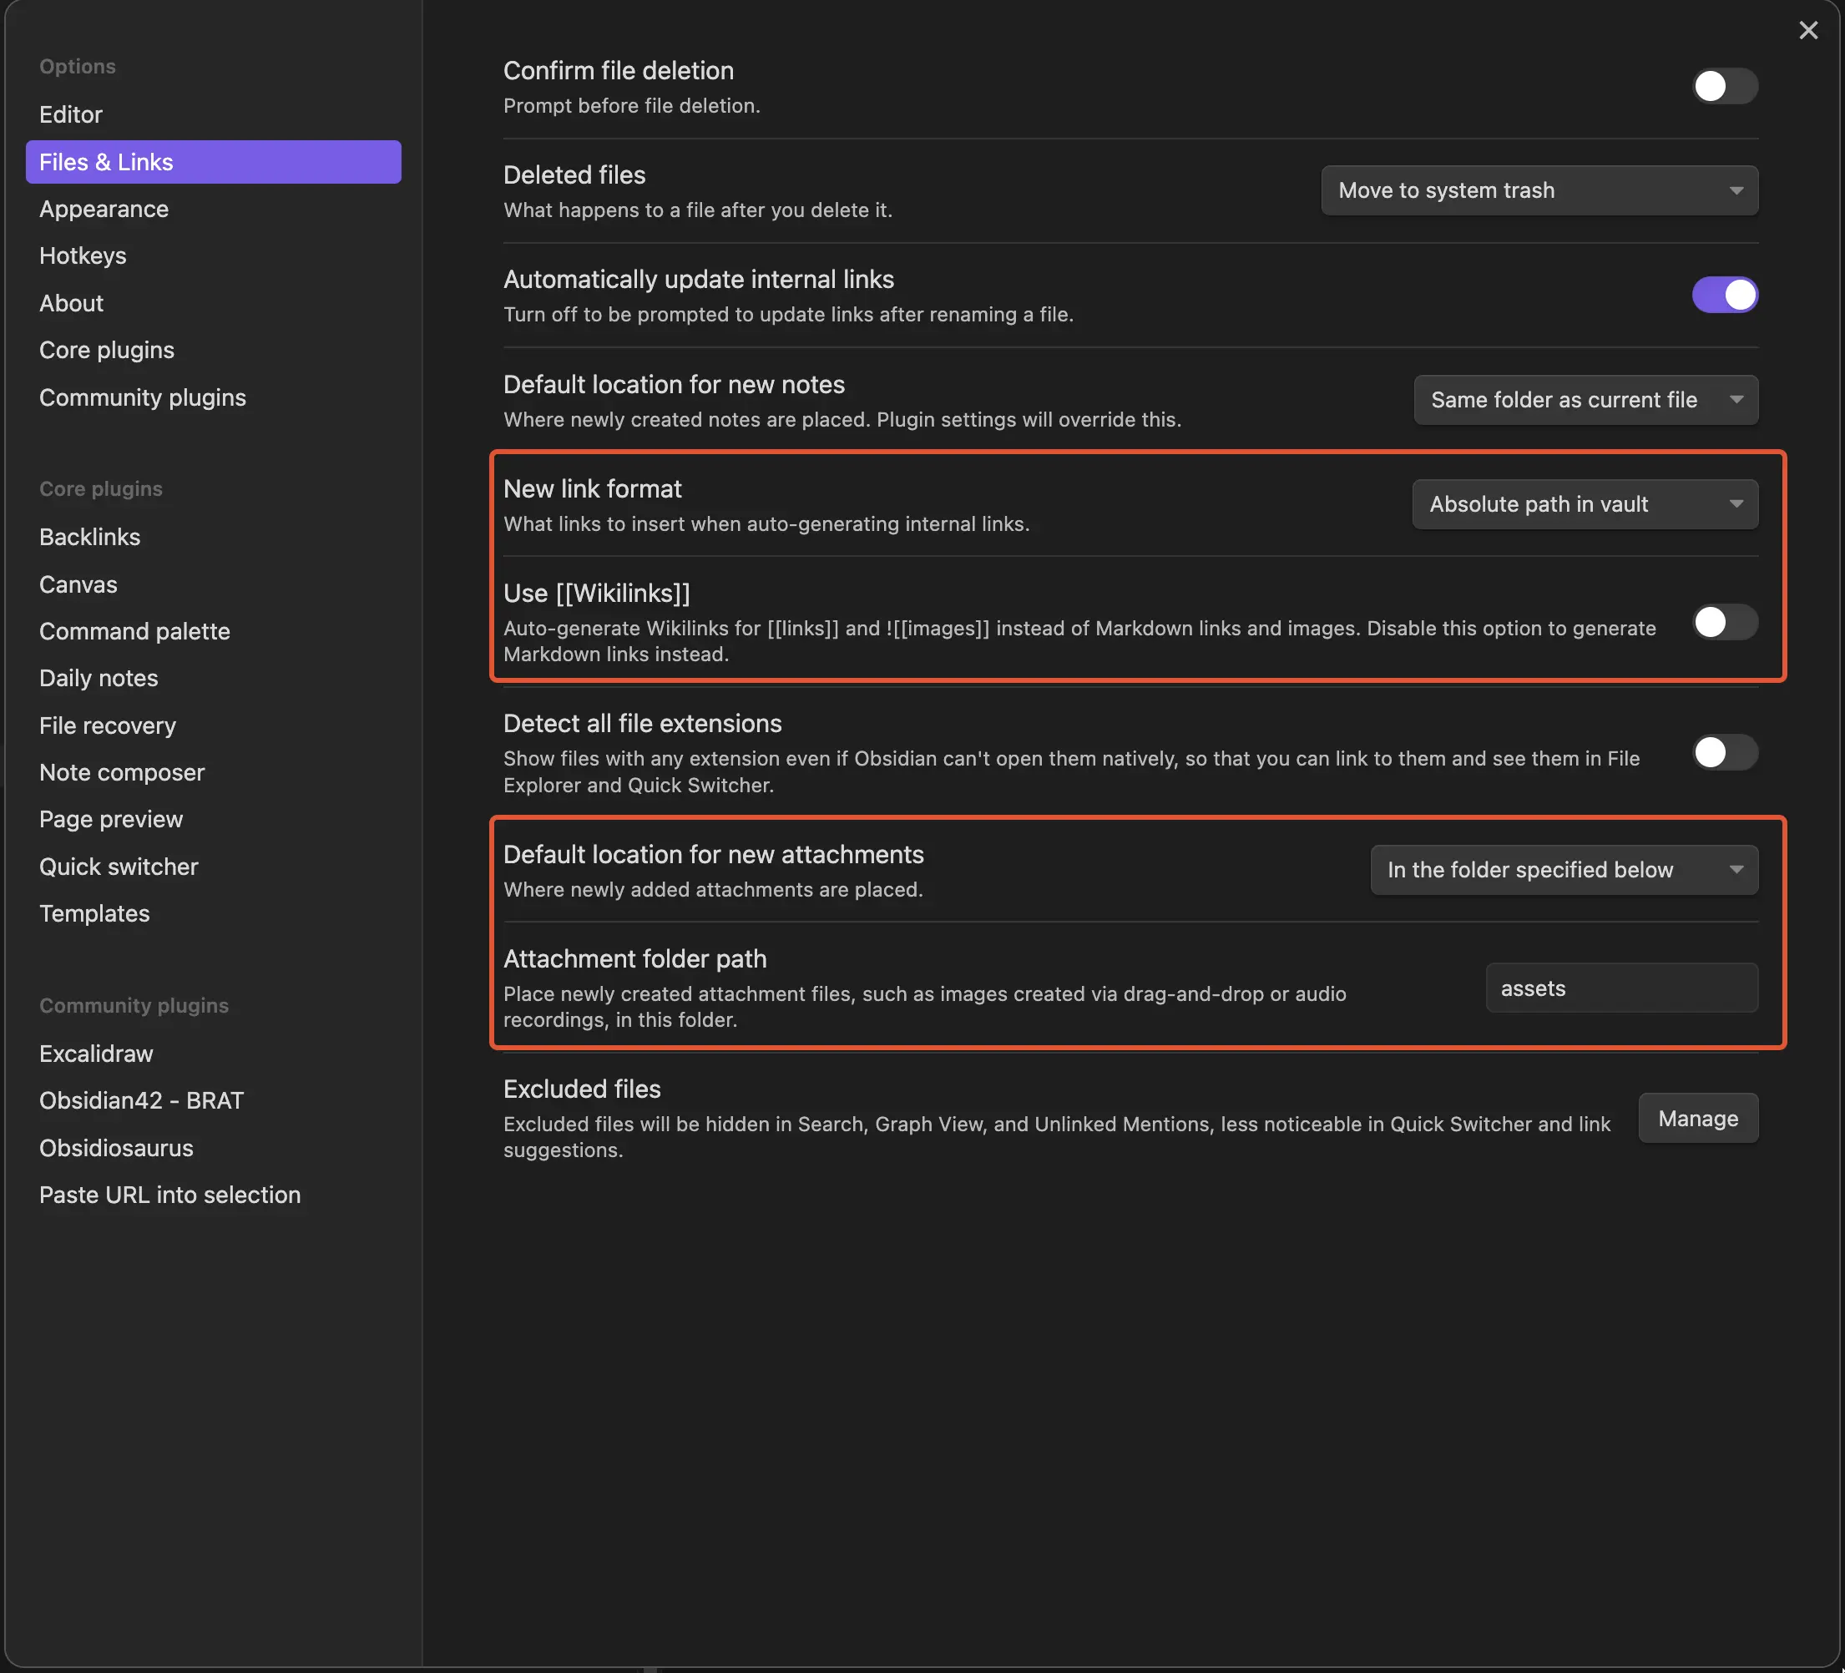The width and height of the screenshot is (1845, 1673).
Task: Enable Confirm file deletion
Action: pos(1724,85)
